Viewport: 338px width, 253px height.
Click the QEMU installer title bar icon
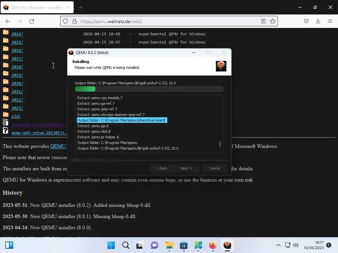[71, 52]
